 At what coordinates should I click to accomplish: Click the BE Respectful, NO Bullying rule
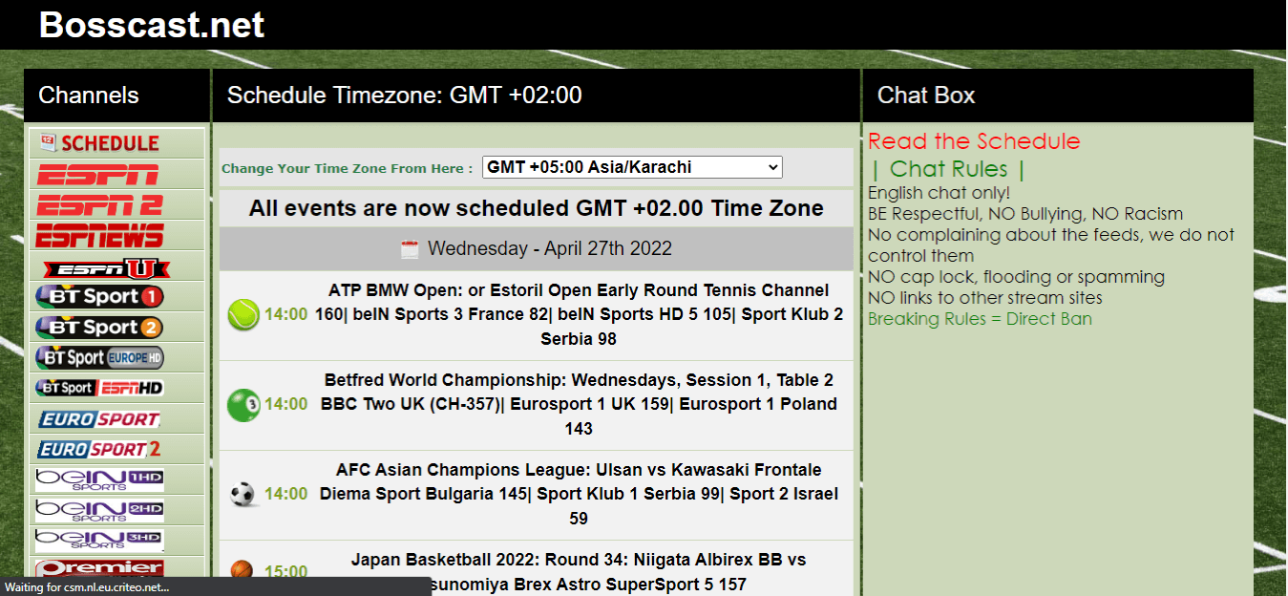tap(1025, 214)
